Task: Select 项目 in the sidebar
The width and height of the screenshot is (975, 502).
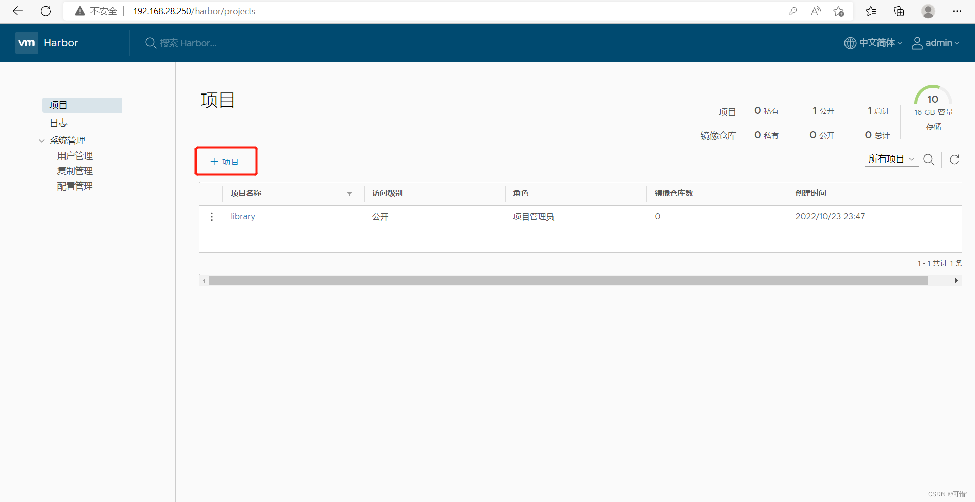Action: click(x=82, y=105)
